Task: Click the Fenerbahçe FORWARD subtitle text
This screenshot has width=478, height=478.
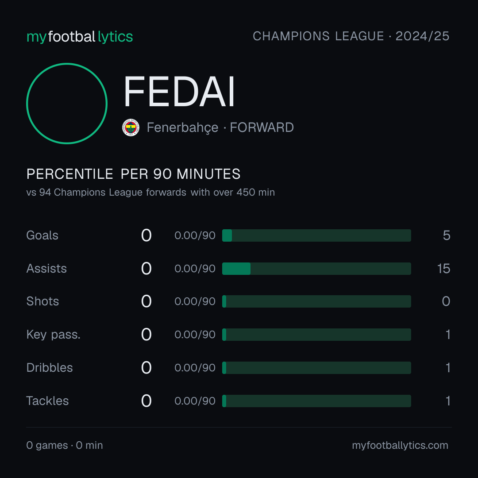Action: (220, 127)
